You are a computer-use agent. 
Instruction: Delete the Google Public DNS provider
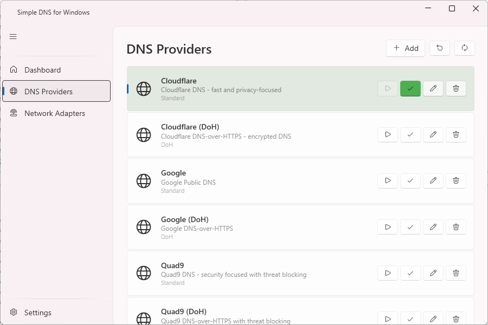456,181
